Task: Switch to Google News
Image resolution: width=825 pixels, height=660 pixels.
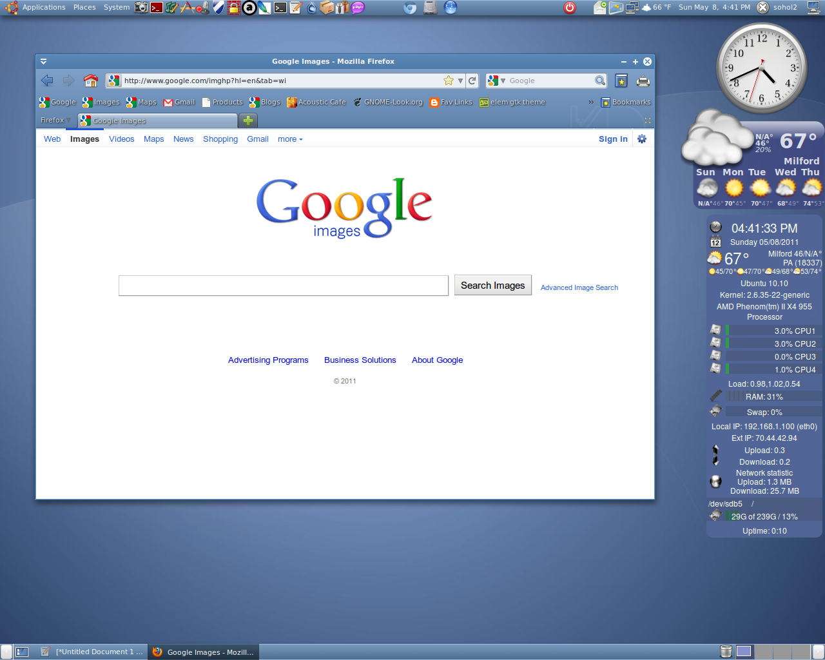Action: pos(184,139)
